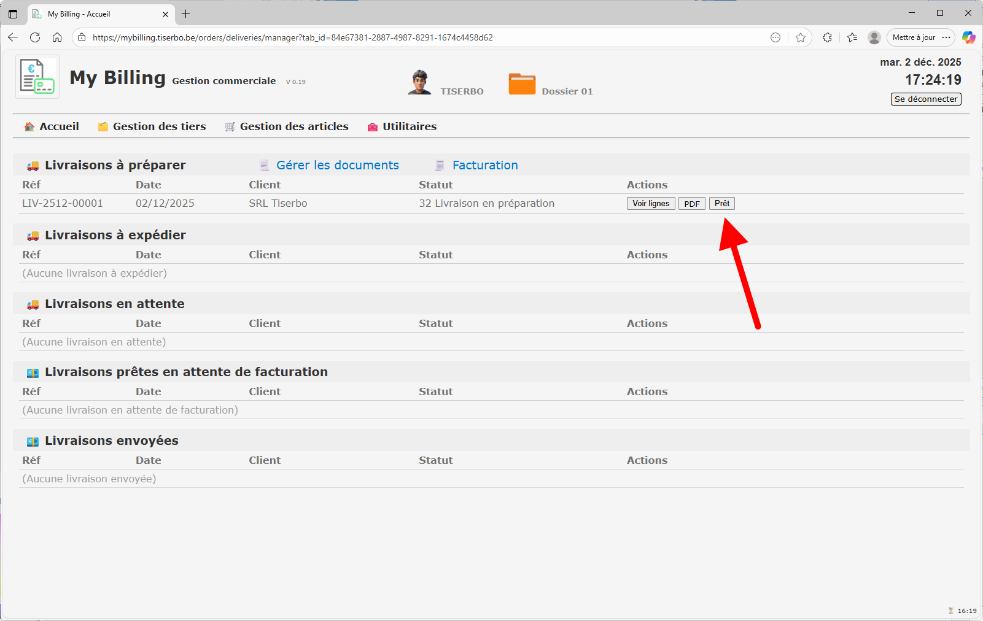Open Gestion des tiers menu

pyautogui.click(x=152, y=126)
